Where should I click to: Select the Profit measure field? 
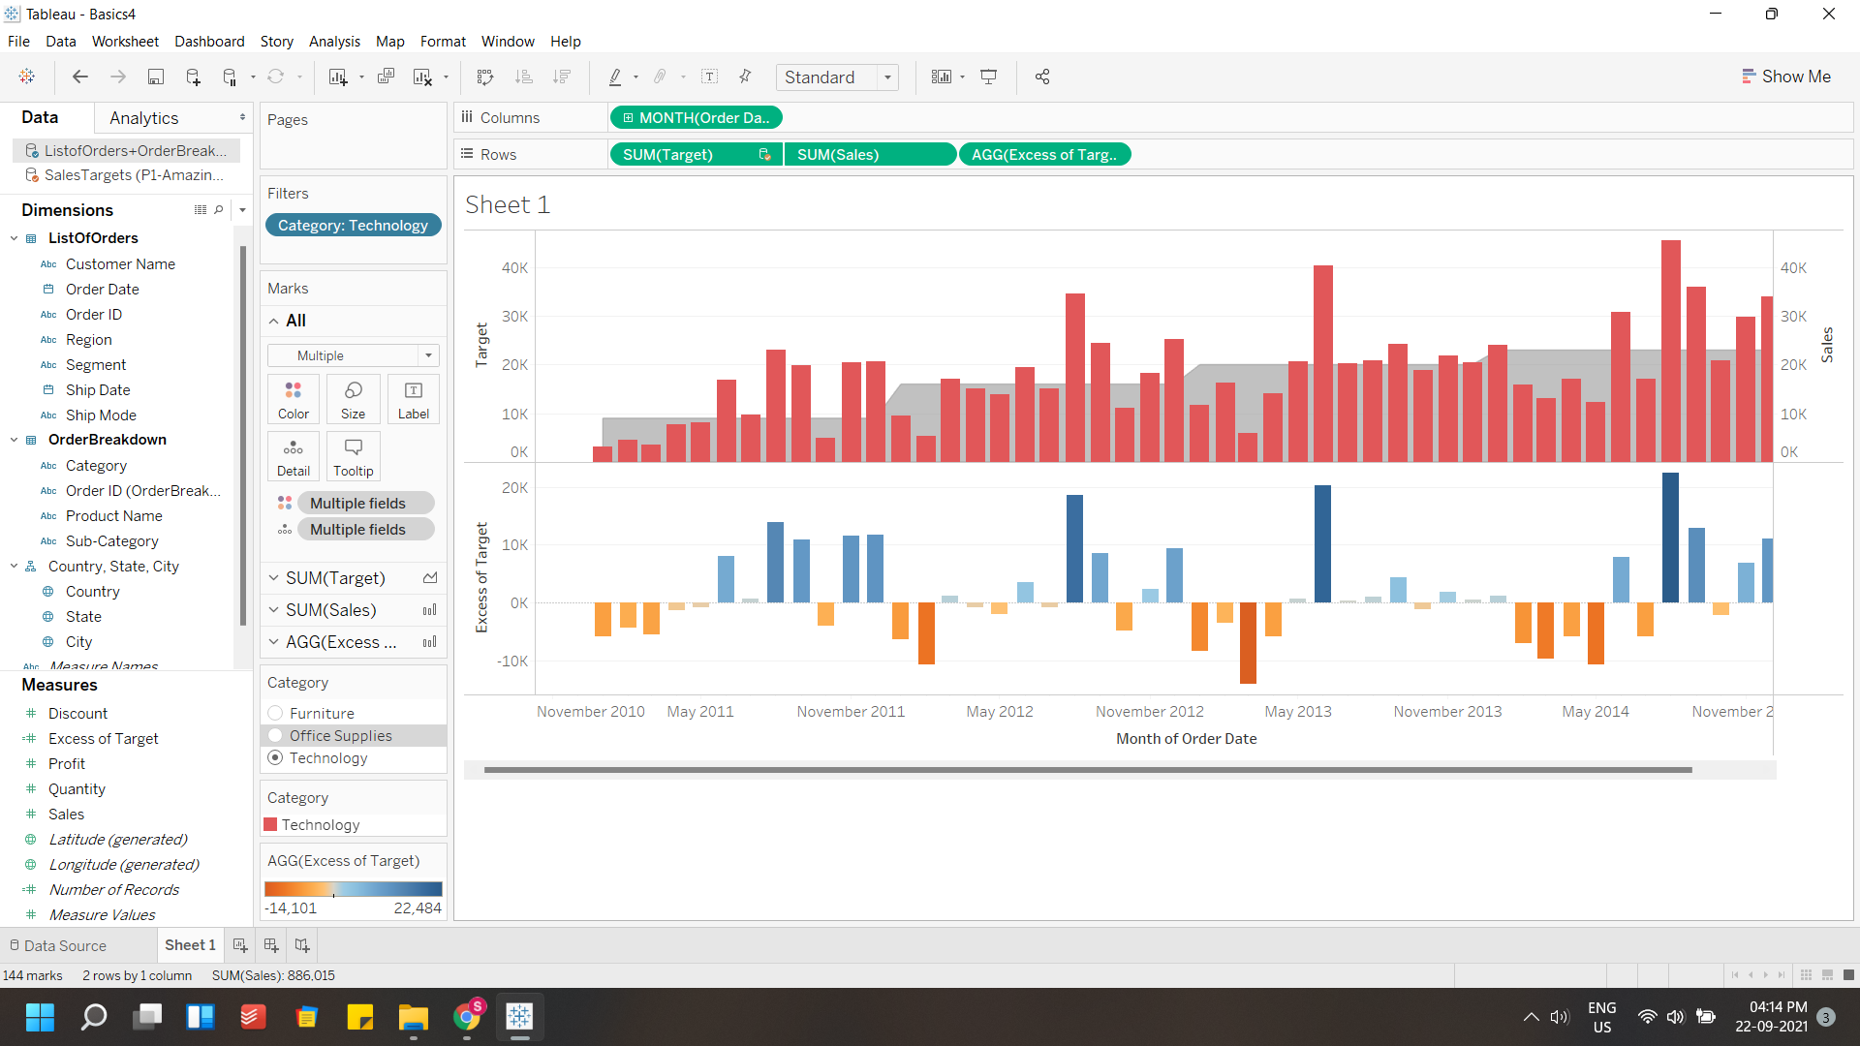(67, 764)
